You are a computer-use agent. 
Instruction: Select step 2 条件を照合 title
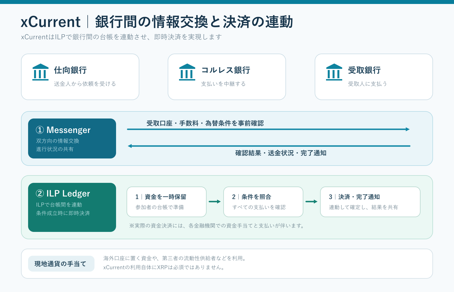coord(252,197)
